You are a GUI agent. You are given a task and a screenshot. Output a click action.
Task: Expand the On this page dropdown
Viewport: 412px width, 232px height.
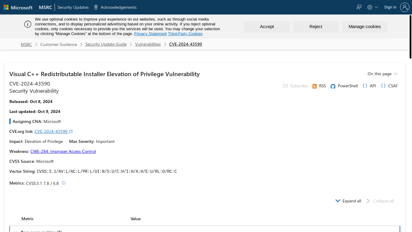click(x=382, y=74)
